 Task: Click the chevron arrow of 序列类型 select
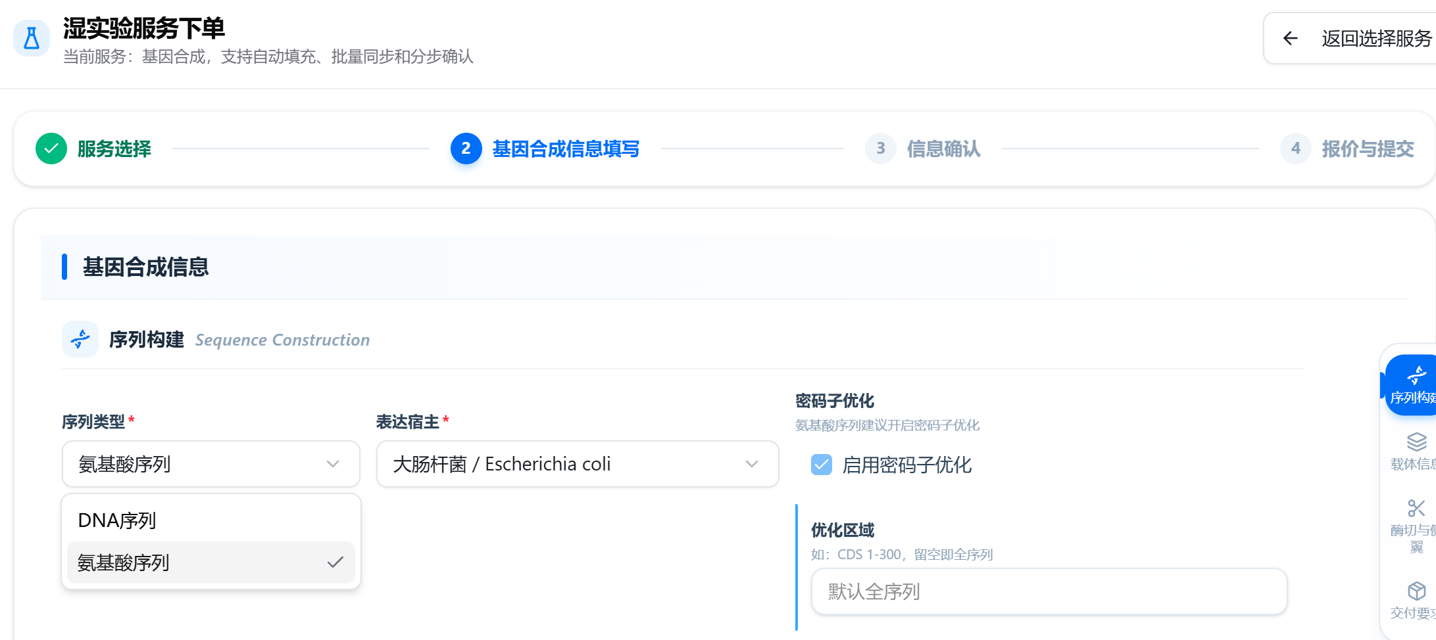[x=333, y=464]
